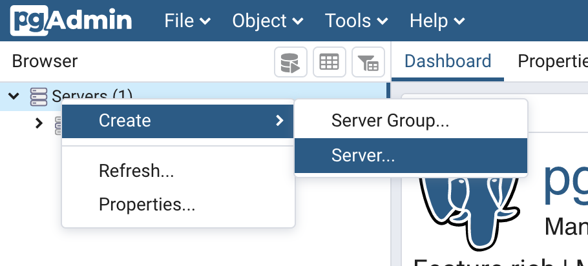Choose Refresh... from the context menu
588x266 pixels.
click(136, 171)
